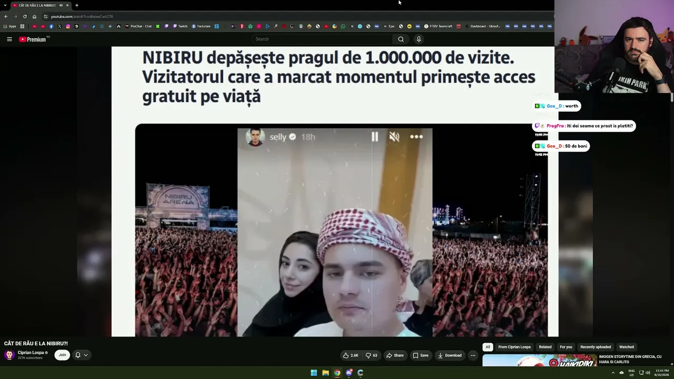The image size is (674, 379).
Task: Open the taskbar volume control
Action: 648,373
